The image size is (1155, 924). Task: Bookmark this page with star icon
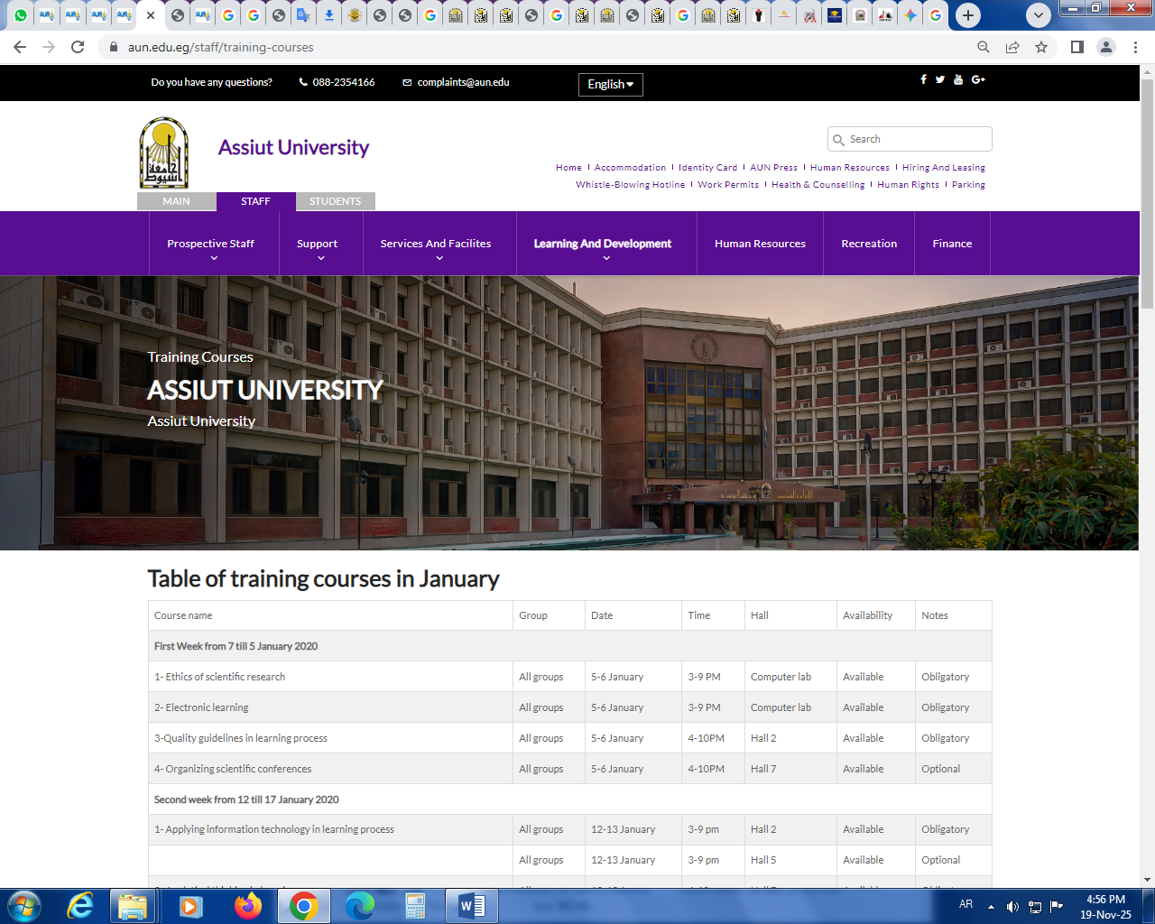coord(1041,47)
